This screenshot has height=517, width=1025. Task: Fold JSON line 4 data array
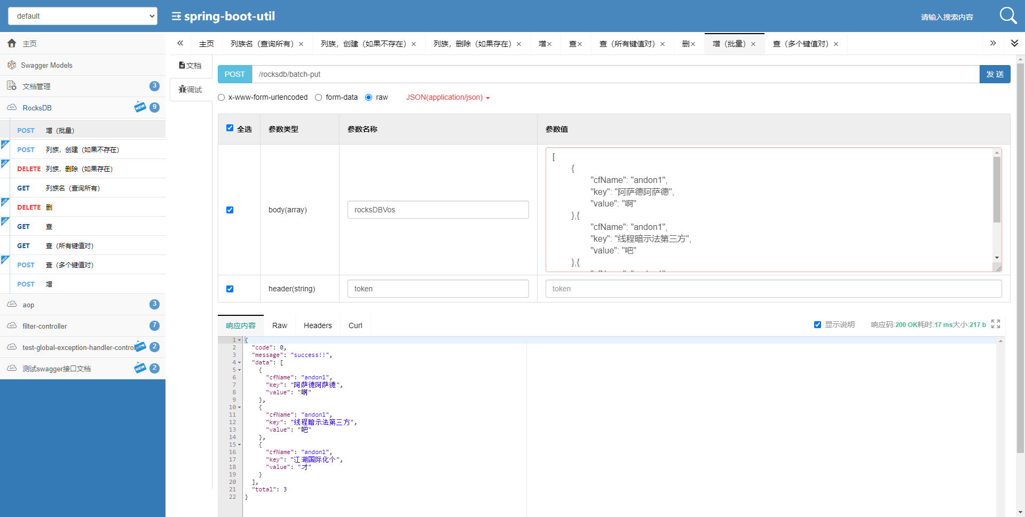[239, 362]
